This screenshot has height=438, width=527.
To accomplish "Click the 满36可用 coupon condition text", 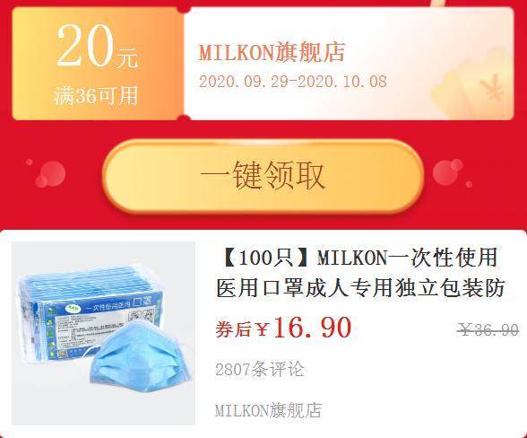I will click(x=97, y=96).
